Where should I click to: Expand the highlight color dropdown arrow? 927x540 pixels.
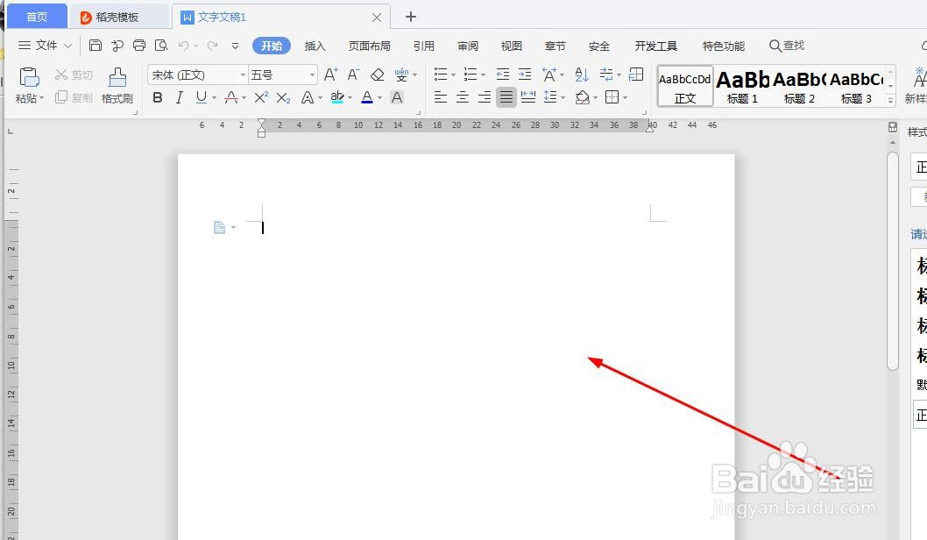[x=350, y=97]
